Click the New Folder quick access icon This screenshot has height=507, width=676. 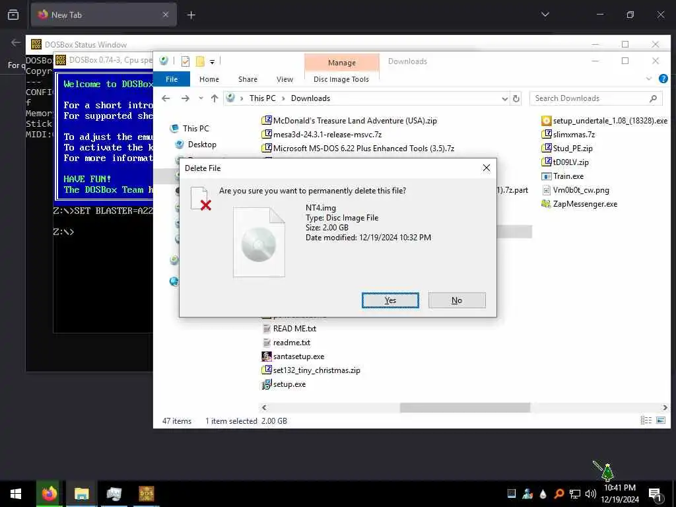(200, 61)
